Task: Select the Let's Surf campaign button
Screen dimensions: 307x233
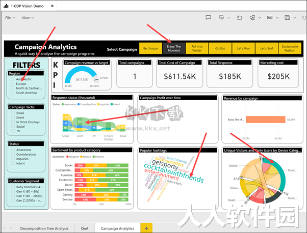Action: 267,48
